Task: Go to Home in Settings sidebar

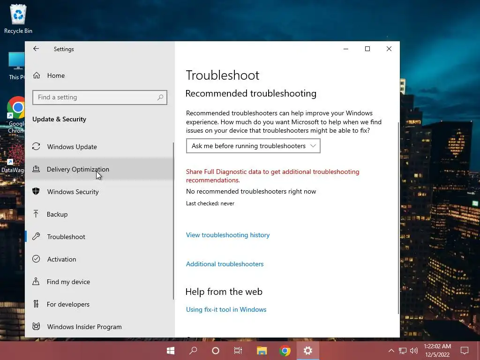Action: click(56, 75)
